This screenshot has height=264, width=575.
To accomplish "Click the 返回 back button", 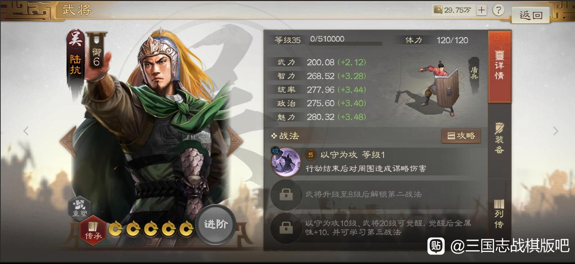I will click(x=531, y=15).
